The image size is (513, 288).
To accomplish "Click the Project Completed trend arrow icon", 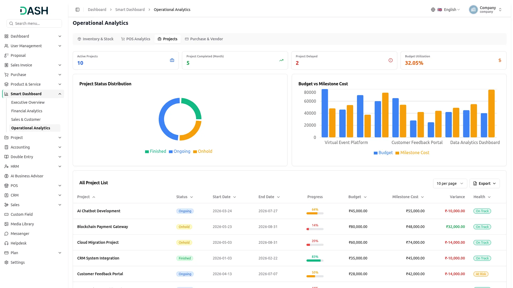I will tap(281, 60).
